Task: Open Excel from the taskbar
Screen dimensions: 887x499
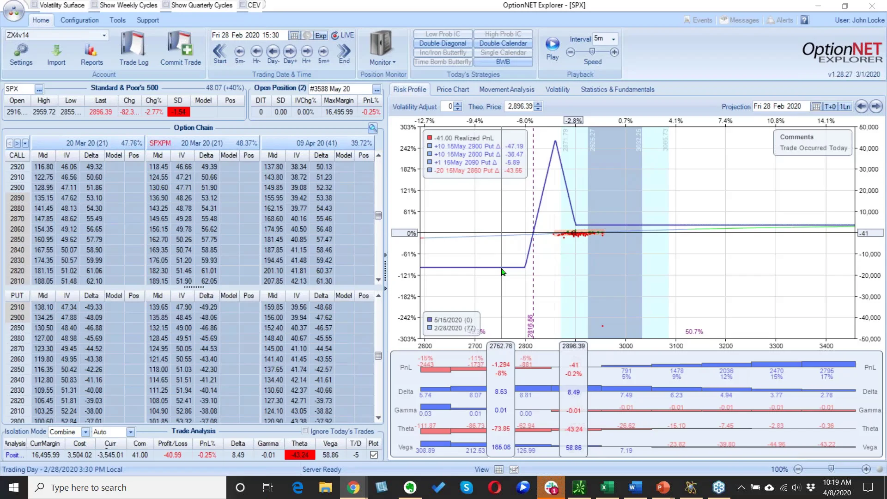Action: pos(607,487)
